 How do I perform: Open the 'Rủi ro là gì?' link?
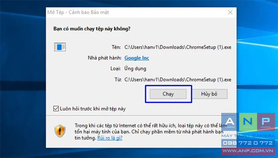(110, 138)
